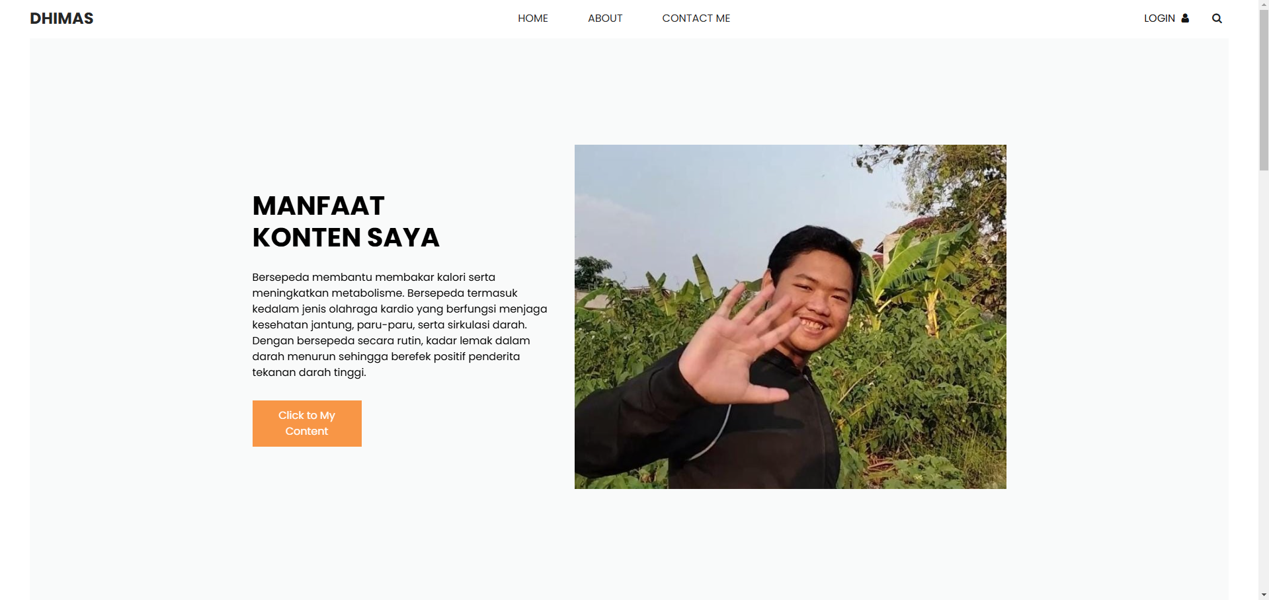Open the ABOUT menu item
Screen dimensions: 1269x600
(x=605, y=19)
